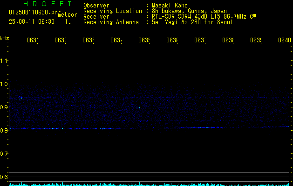This screenshot has width=293, height=186.
Task: Click the cyan signal level graph at the bottom
Action: 149,184
